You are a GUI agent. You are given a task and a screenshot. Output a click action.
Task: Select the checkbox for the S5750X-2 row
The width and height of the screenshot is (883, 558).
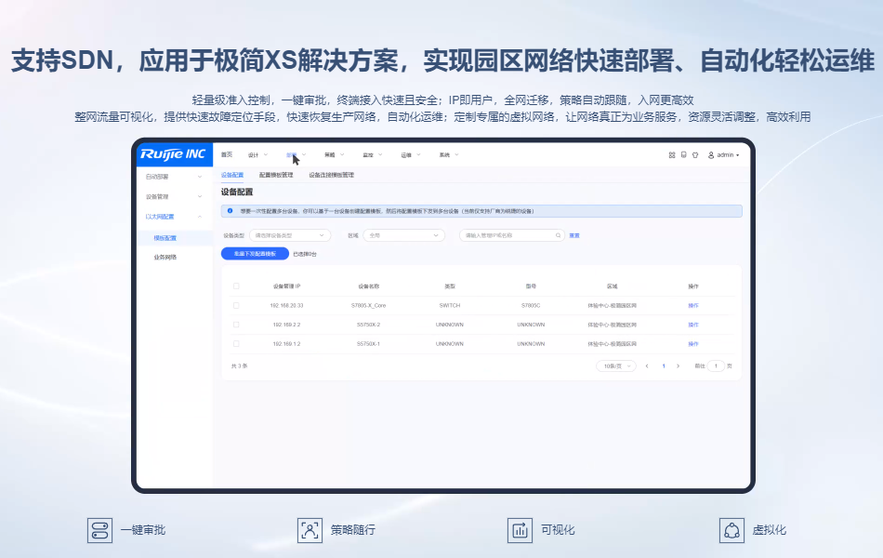tap(236, 325)
